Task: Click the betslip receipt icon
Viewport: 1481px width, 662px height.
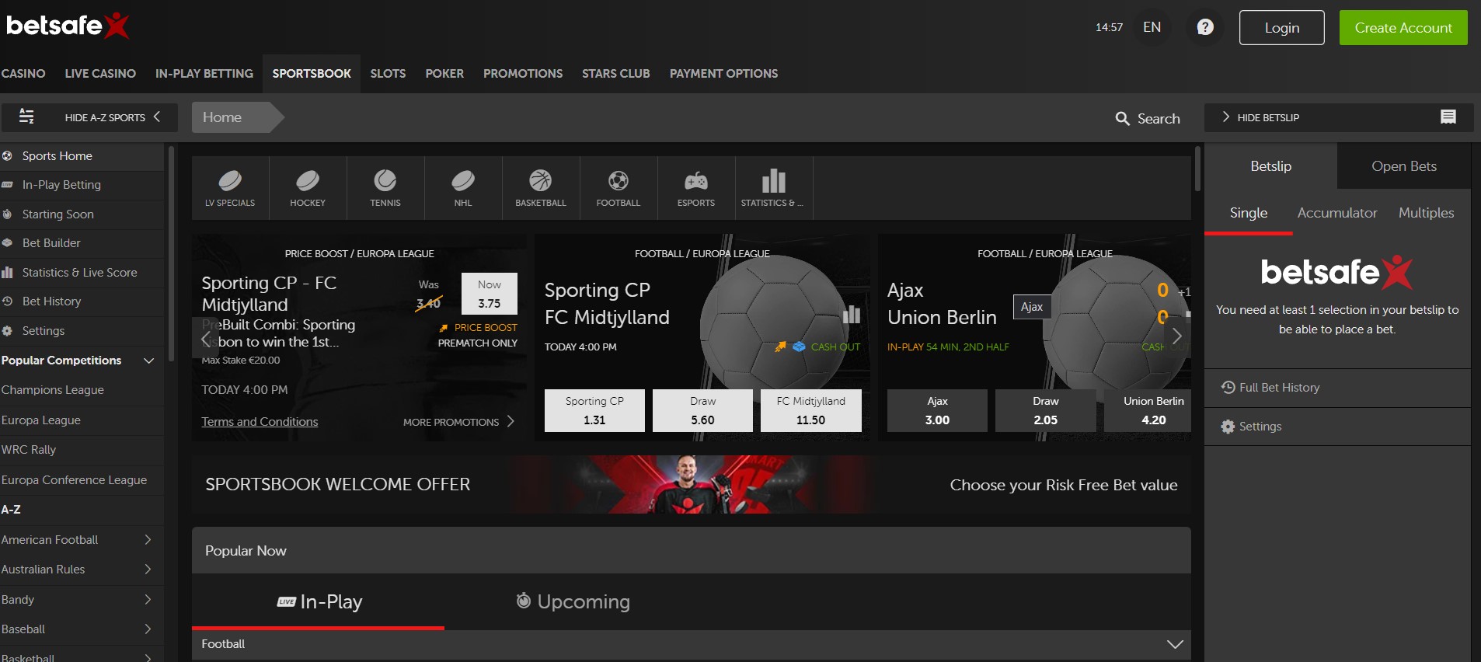Action: point(1448,117)
